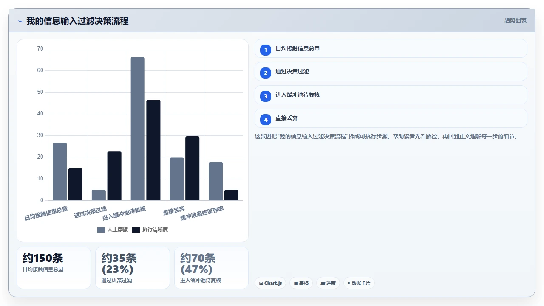
Task: Click the 进度 tag chip
Action: coord(328,283)
